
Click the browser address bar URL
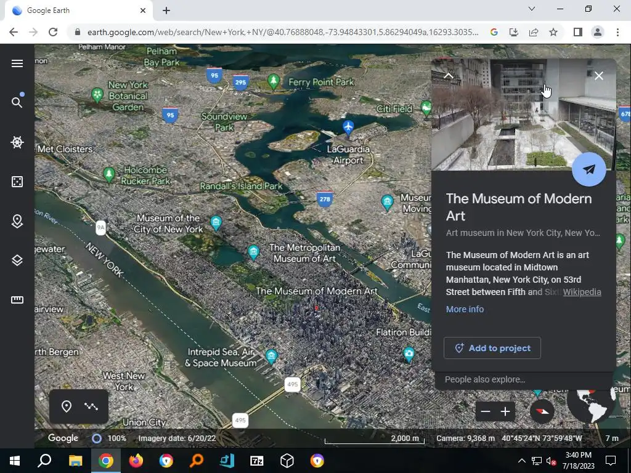tap(282, 32)
